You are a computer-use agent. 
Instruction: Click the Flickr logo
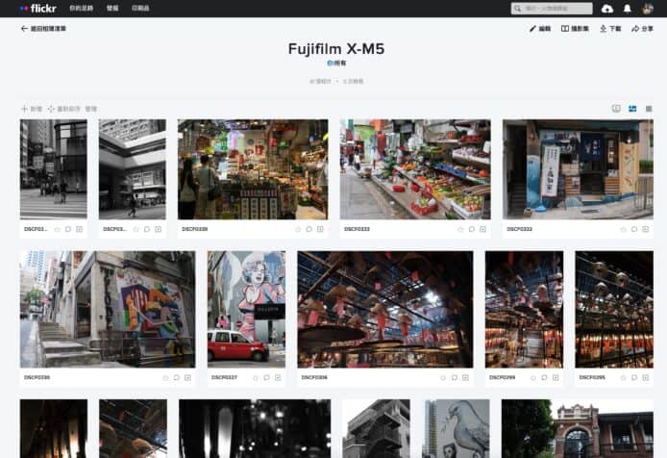[37, 8]
